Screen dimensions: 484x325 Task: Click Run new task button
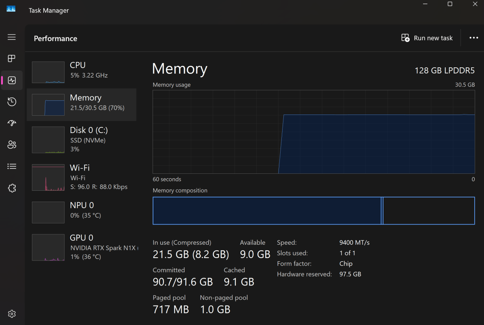pos(427,38)
